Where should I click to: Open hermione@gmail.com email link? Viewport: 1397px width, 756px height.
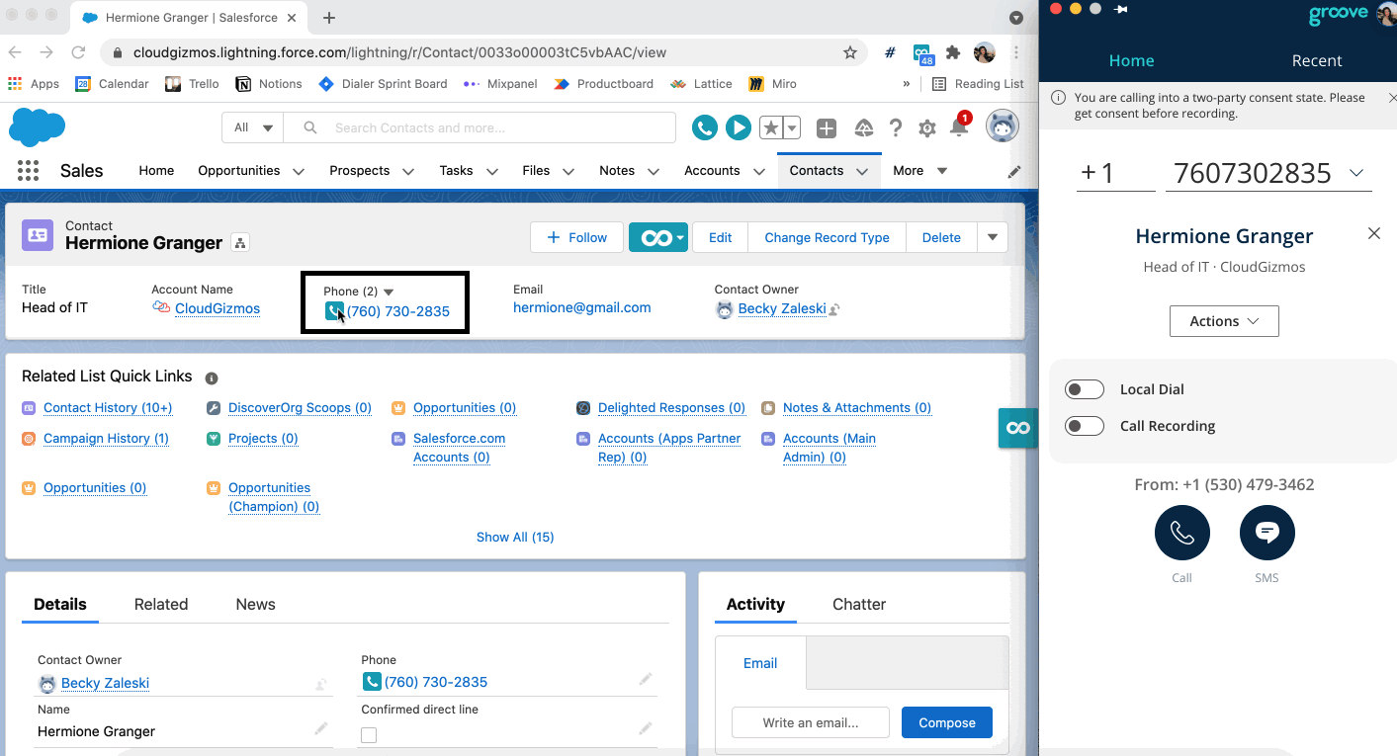tap(581, 307)
